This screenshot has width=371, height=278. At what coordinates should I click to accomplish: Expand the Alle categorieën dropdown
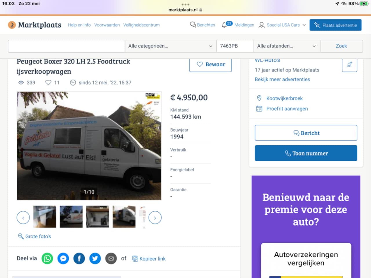coord(170,46)
